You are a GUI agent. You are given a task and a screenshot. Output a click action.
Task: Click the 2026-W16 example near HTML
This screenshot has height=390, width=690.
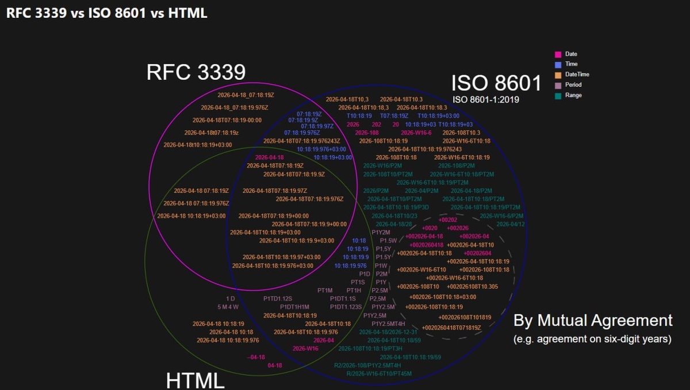tap(305, 349)
